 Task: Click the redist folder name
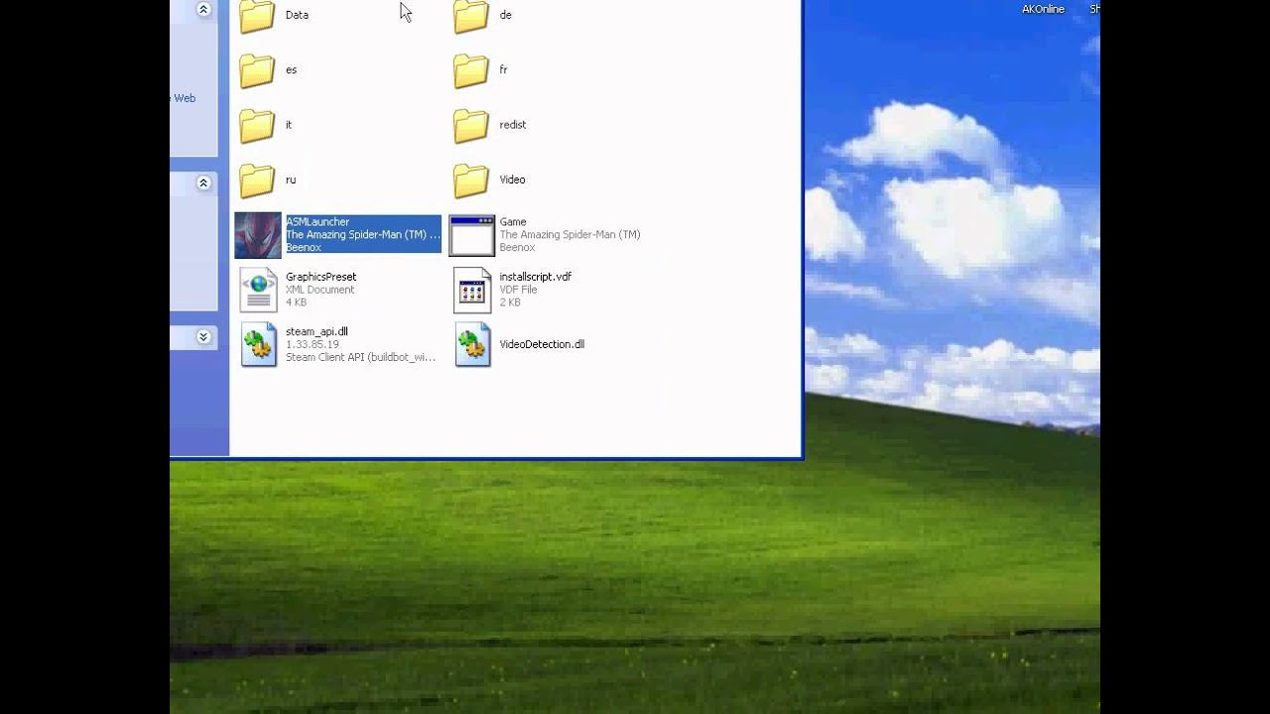(513, 125)
